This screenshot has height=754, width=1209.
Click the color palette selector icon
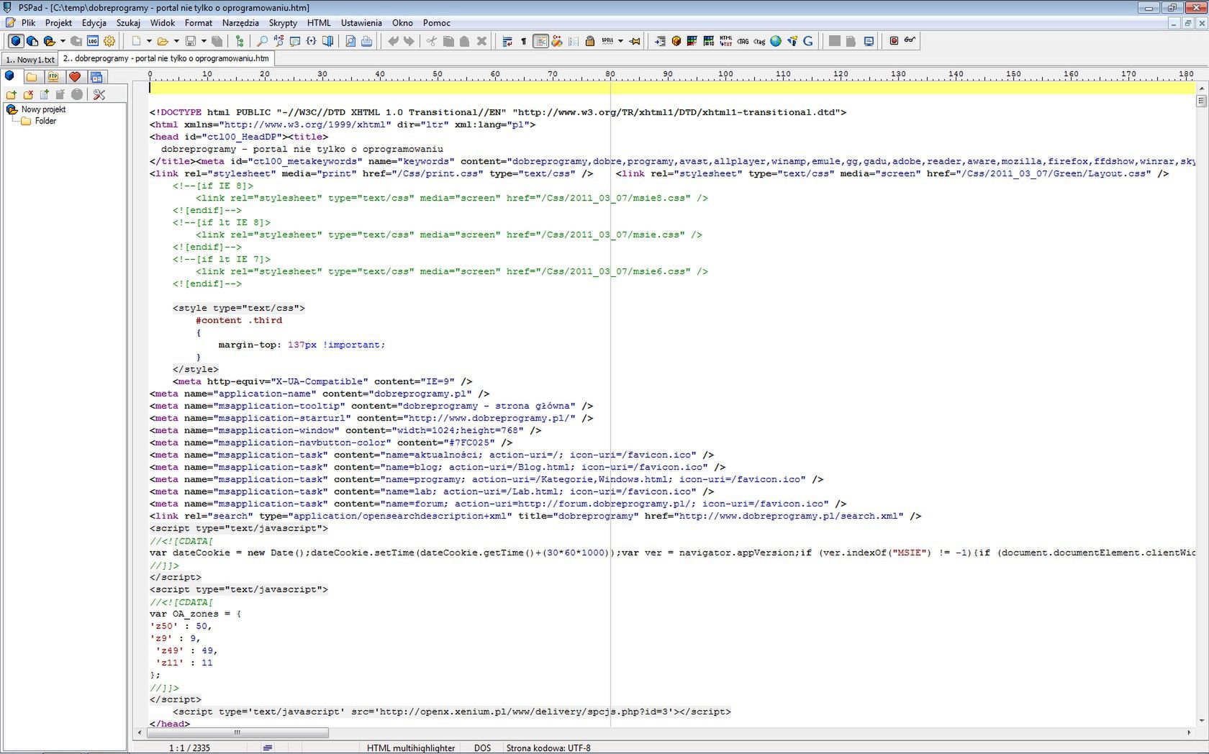pyautogui.click(x=692, y=41)
